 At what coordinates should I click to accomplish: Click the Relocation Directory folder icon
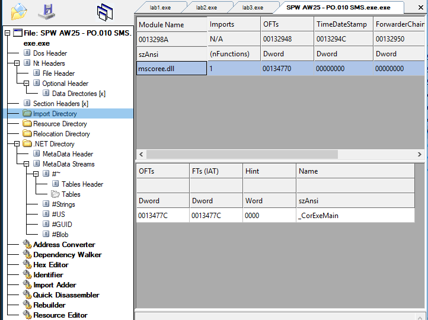click(27, 133)
